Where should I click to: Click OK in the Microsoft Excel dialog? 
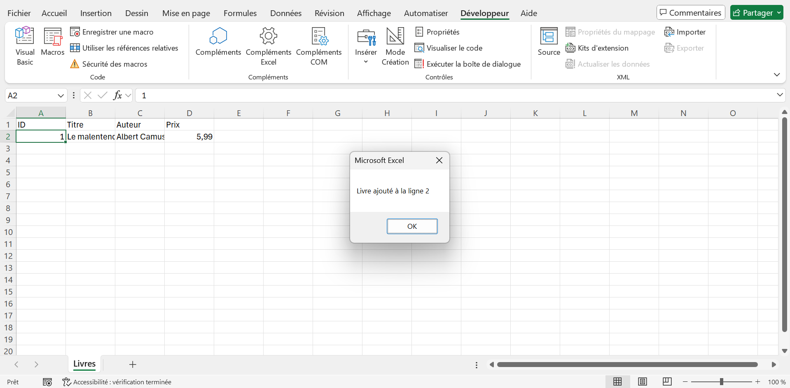click(412, 226)
